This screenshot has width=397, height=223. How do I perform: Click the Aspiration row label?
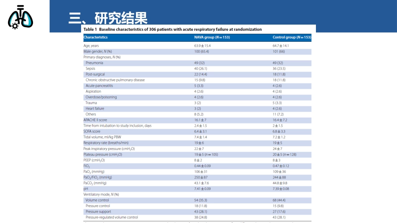[x=93, y=91]
